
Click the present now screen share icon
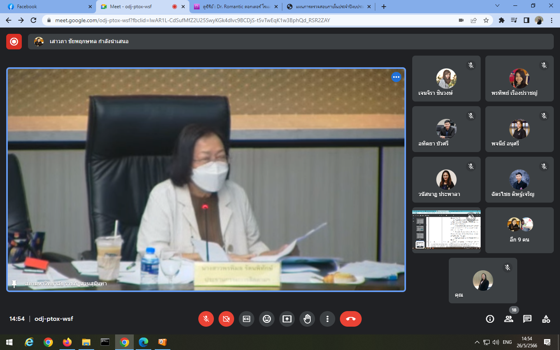point(287,319)
